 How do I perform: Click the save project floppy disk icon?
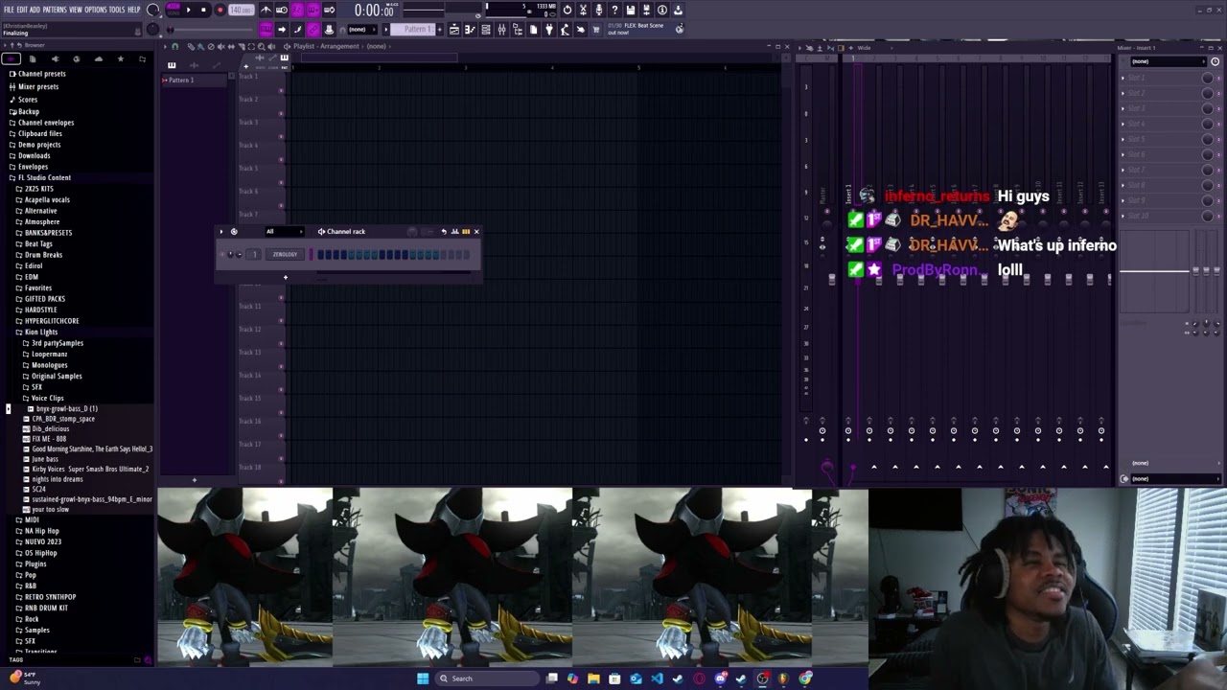click(x=630, y=10)
